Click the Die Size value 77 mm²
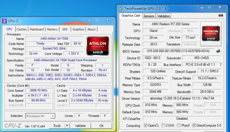 [x=190, y=38]
